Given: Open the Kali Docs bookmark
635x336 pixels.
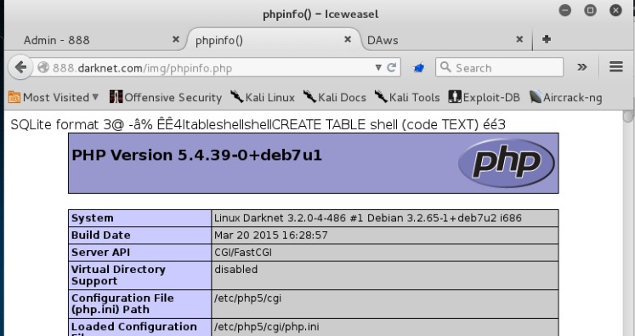Looking at the screenshot, I should pyautogui.click(x=335, y=97).
